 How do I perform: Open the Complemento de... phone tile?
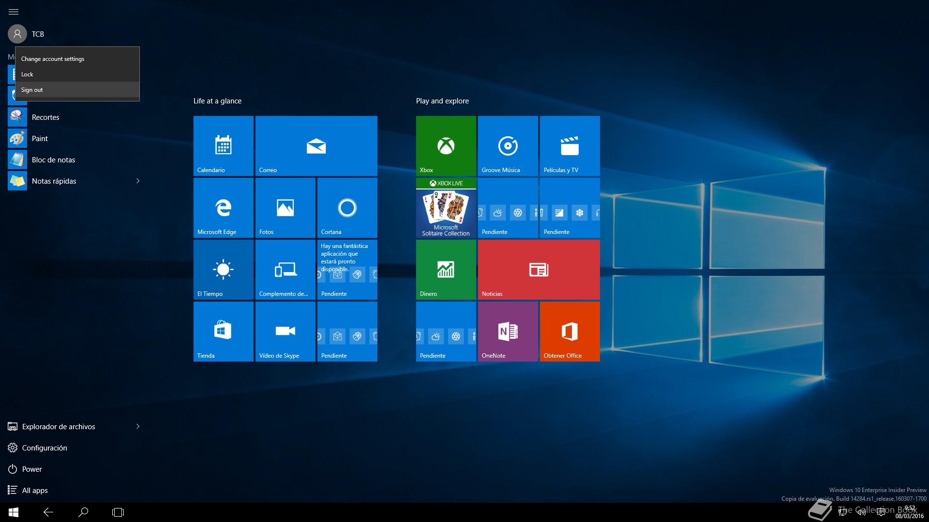click(285, 269)
